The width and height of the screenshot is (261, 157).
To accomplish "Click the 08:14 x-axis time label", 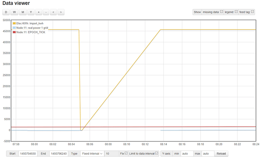I will click(x=163, y=145).
